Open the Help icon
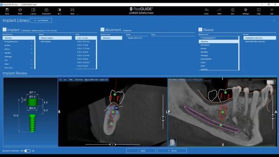Viewport: 279px width, 157px height. tap(259, 10)
